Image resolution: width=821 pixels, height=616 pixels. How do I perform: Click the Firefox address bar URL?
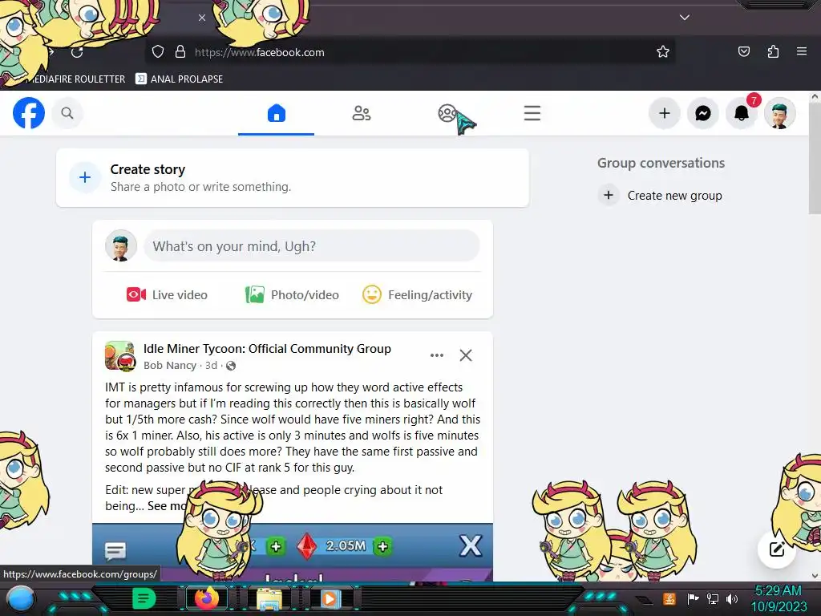click(260, 52)
